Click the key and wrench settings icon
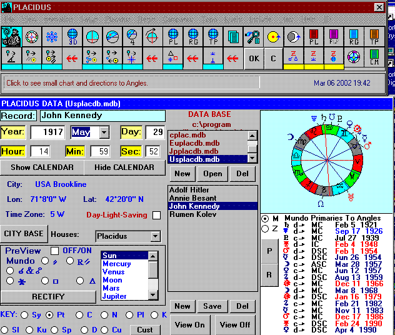Image resolution: width=395 pixels, height=335 pixels. click(x=253, y=37)
